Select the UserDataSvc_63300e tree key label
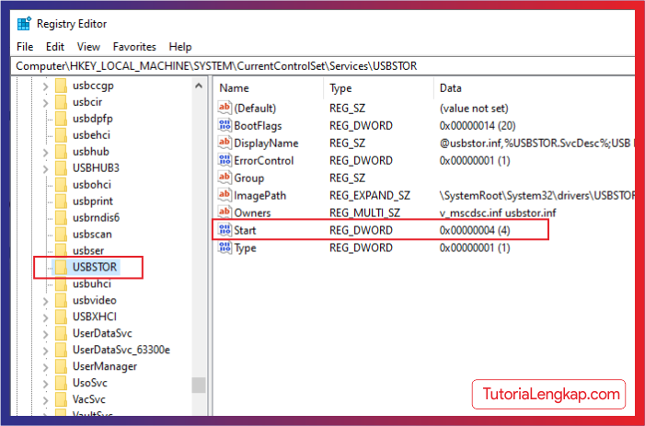The image size is (645, 426). click(x=121, y=351)
